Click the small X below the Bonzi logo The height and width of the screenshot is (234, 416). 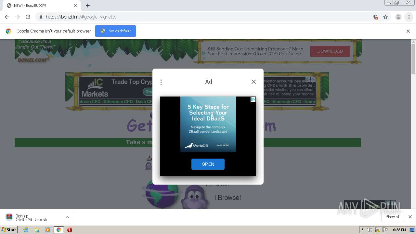coord(90,65)
